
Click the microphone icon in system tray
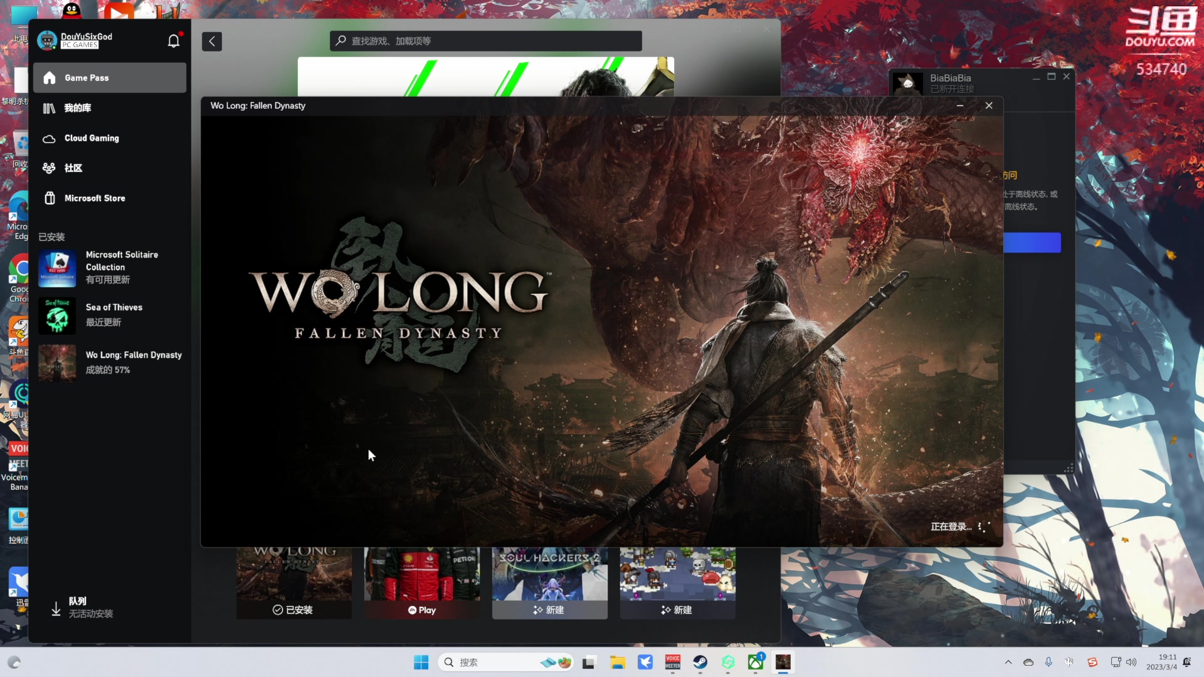(x=1048, y=662)
